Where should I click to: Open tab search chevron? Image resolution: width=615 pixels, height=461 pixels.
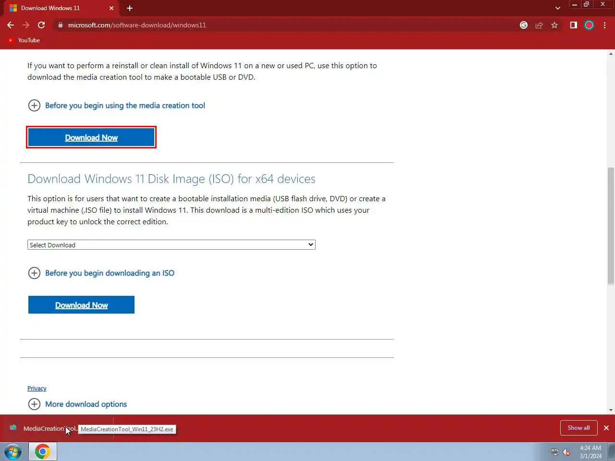pyautogui.click(x=557, y=8)
